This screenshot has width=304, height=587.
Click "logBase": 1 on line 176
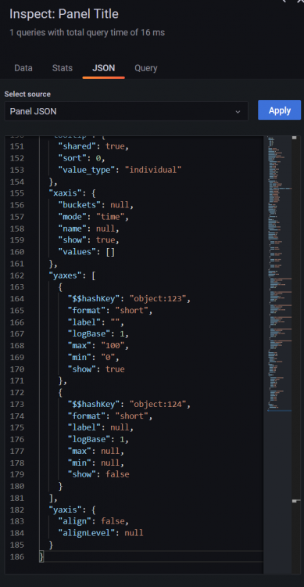coord(98,440)
